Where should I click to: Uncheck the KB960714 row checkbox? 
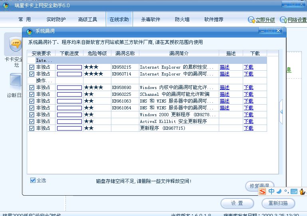[x=32, y=74]
